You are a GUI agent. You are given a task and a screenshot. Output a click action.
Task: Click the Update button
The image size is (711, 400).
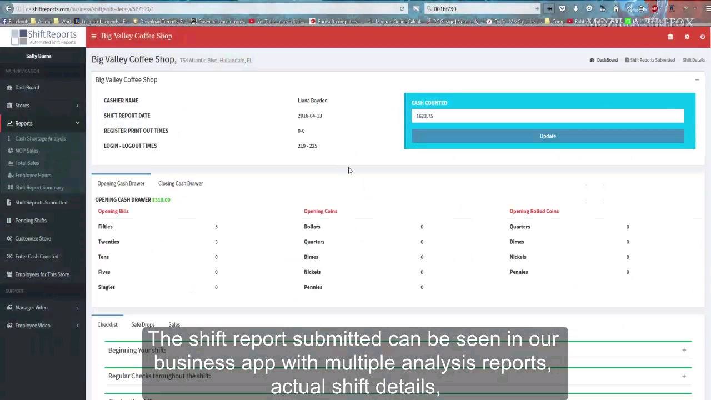pos(548,136)
